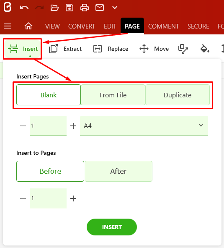The height and width of the screenshot is (248, 224).
Task: Open the COMMENT tab
Action: coord(164,26)
